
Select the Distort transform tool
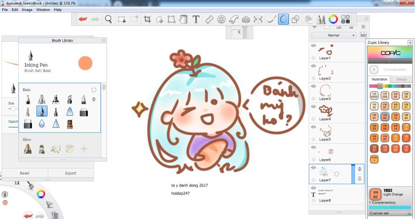click(171, 19)
